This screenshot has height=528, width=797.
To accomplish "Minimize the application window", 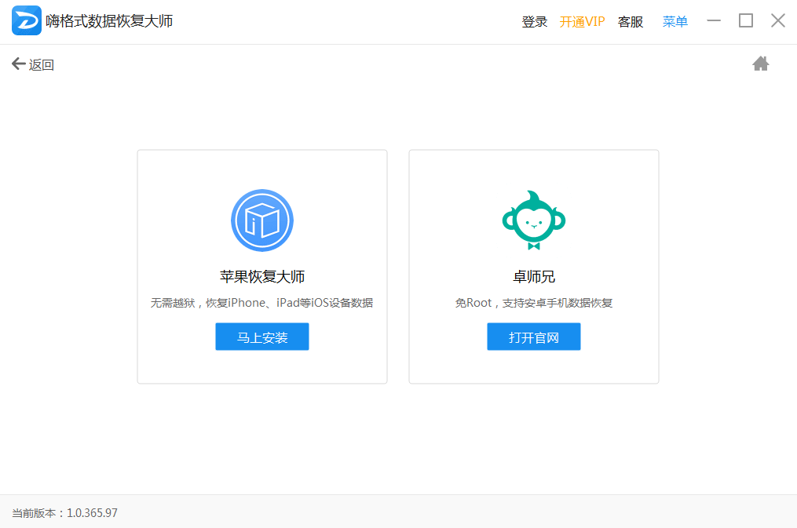I will (x=714, y=21).
